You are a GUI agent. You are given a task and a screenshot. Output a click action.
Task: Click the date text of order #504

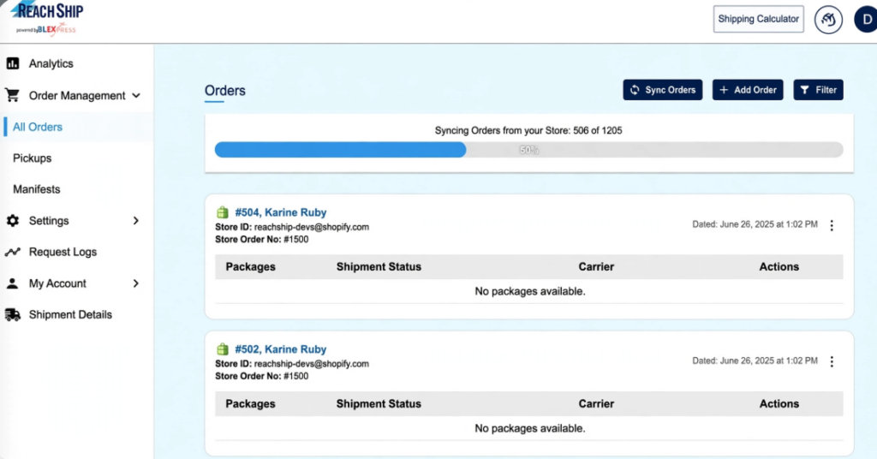click(x=755, y=224)
